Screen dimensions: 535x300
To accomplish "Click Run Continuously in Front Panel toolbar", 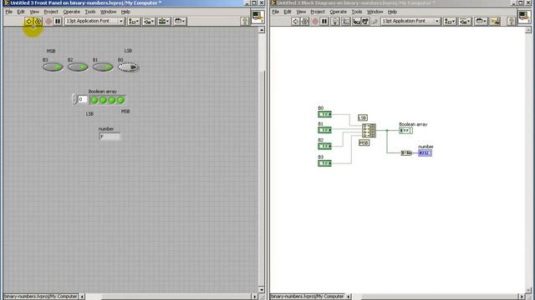I will point(38,21).
